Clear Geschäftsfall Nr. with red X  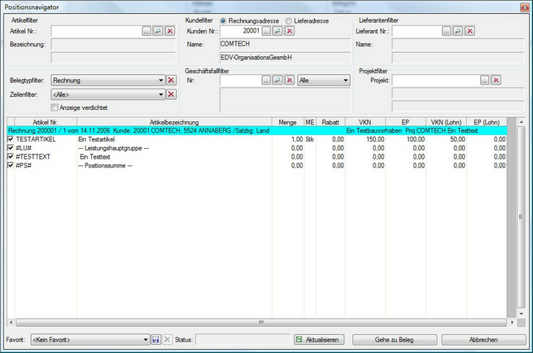pos(290,81)
